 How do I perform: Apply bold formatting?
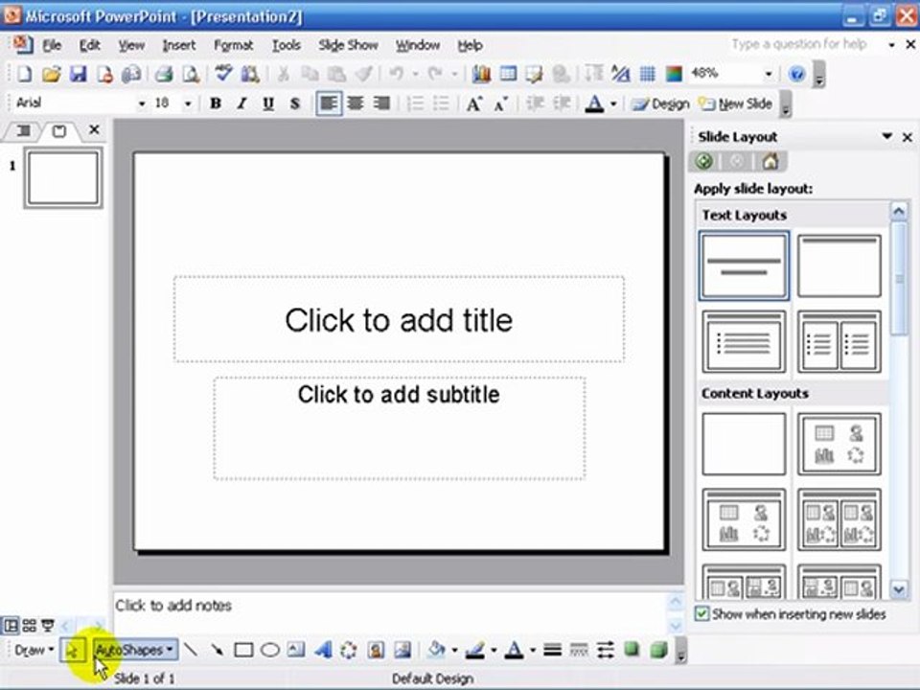[x=216, y=103]
